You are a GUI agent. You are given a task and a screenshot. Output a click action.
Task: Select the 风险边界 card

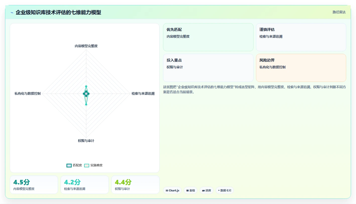tap(301, 68)
